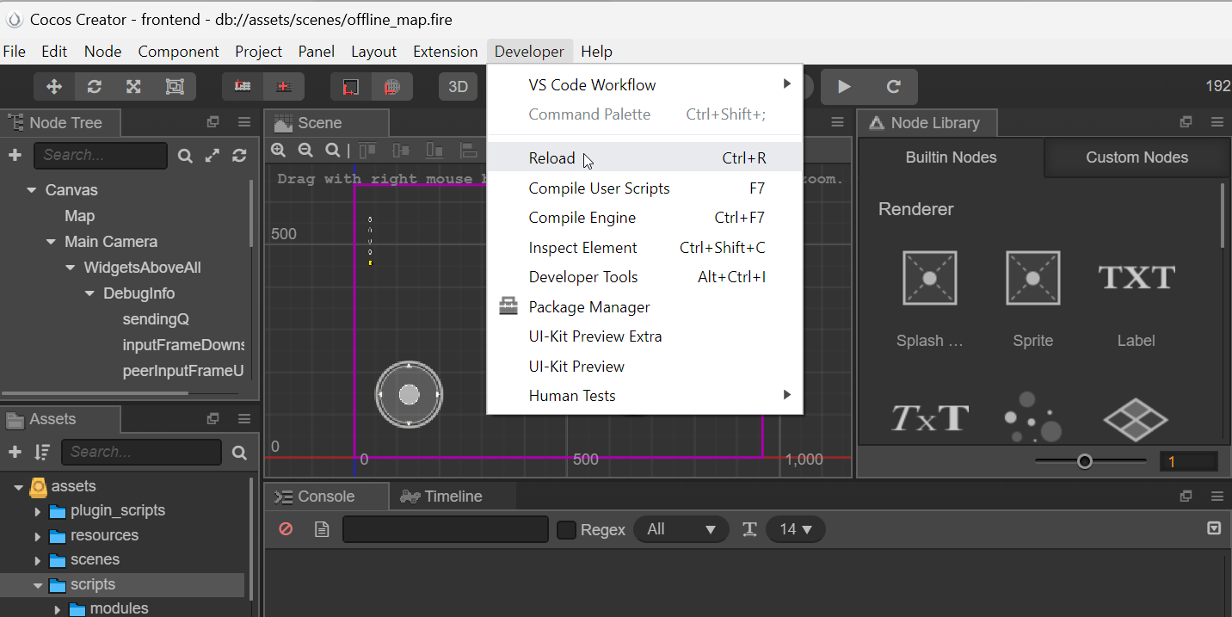Open Developer Tools from the menu
The width and height of the screenshot is (1232, 617).
coord(644,276)
